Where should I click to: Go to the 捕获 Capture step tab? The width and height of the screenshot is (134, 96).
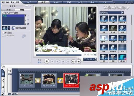[29, 2]
